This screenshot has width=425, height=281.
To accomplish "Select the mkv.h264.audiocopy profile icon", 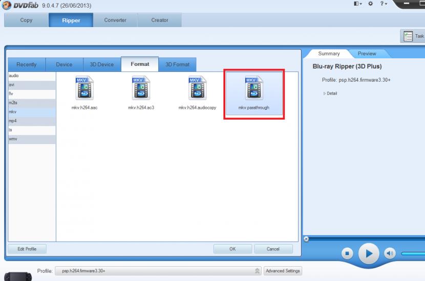I will 197,88.
